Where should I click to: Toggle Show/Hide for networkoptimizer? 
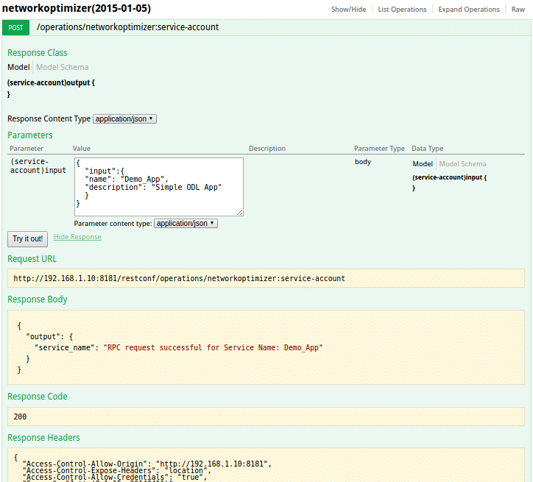click(x=348, y=10)
